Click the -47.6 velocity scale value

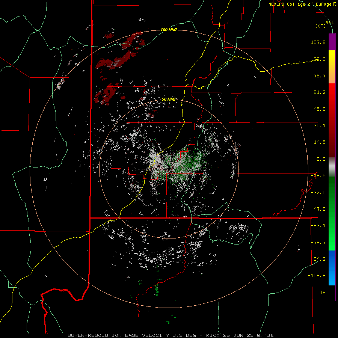[318, 209]
